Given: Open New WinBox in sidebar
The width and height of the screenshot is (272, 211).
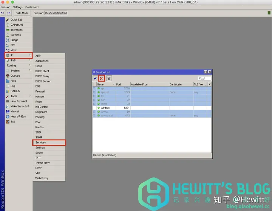Looking at the screenshot, I should (x=19, y=116).
